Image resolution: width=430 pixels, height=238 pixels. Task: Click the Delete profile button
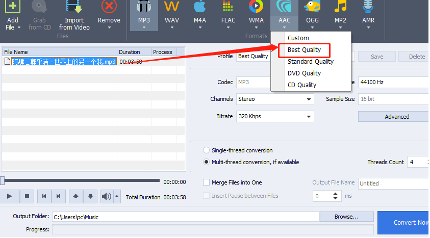[x=414, y=57]
